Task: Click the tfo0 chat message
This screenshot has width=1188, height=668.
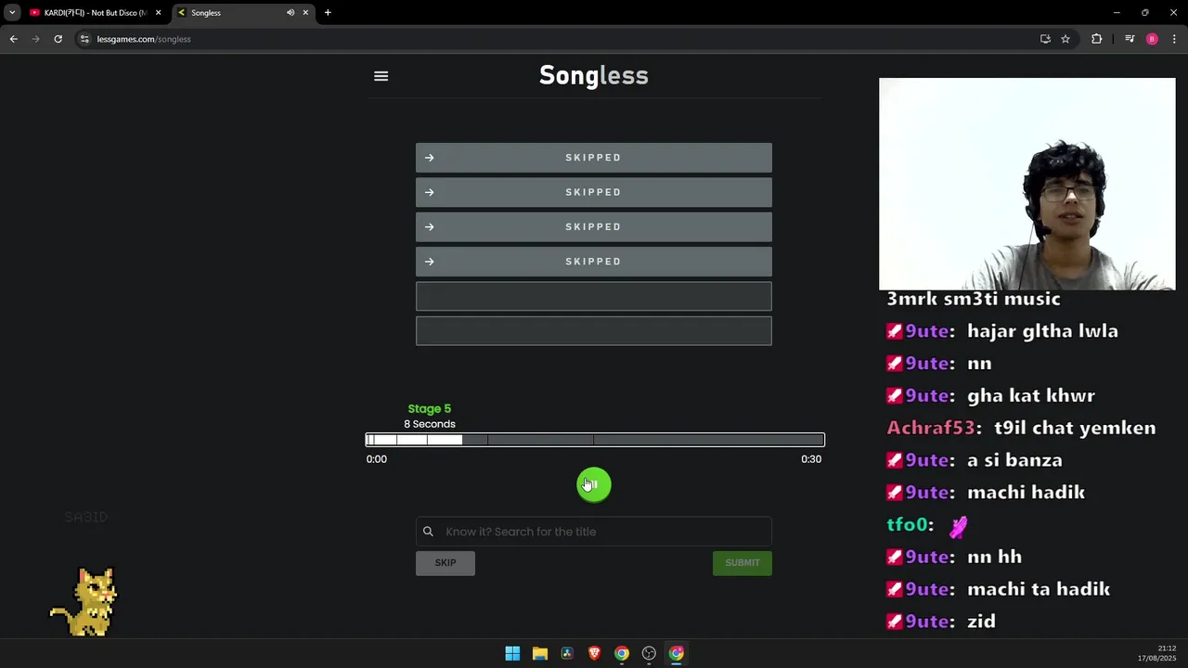Action: [927, 525]
